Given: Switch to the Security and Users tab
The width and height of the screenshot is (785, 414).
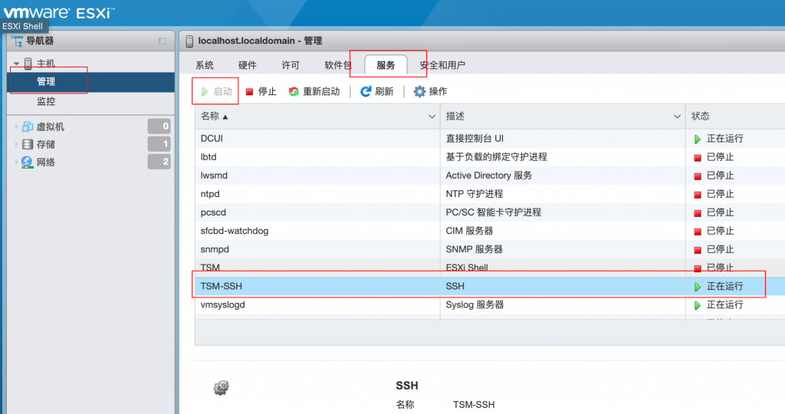Looking at the screenshot, I should (442, 65).
